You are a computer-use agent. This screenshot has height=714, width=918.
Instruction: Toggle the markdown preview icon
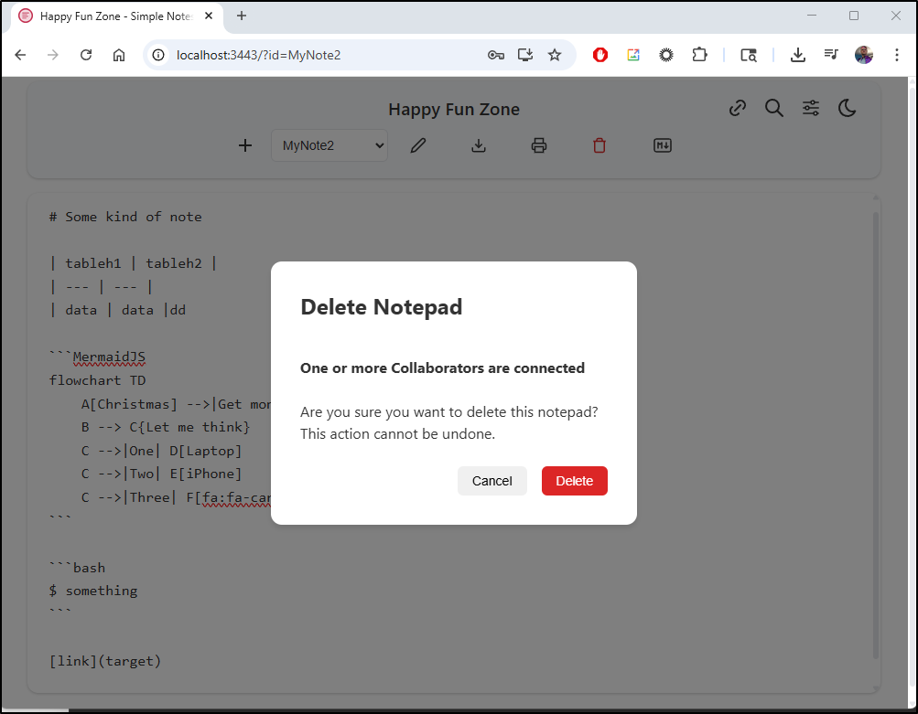pyautogui.click(x=662, y=145)
